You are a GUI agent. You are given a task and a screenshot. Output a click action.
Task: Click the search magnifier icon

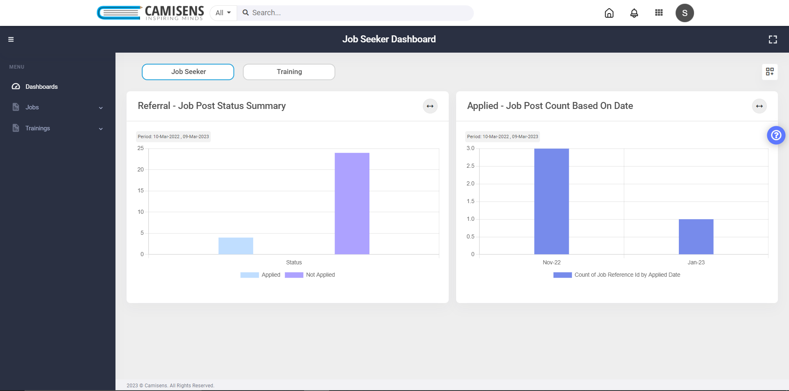coord(246,13)
